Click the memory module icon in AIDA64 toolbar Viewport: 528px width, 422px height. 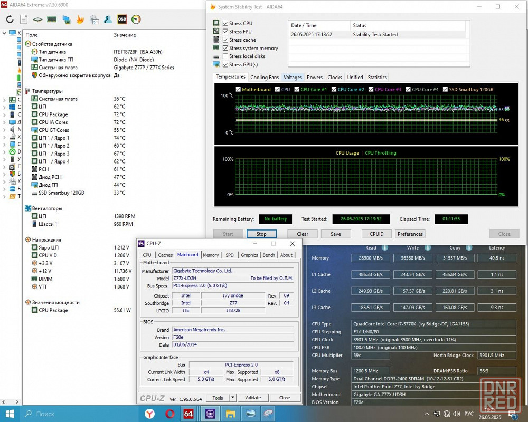pyautogui.click(x=52, y=20)
